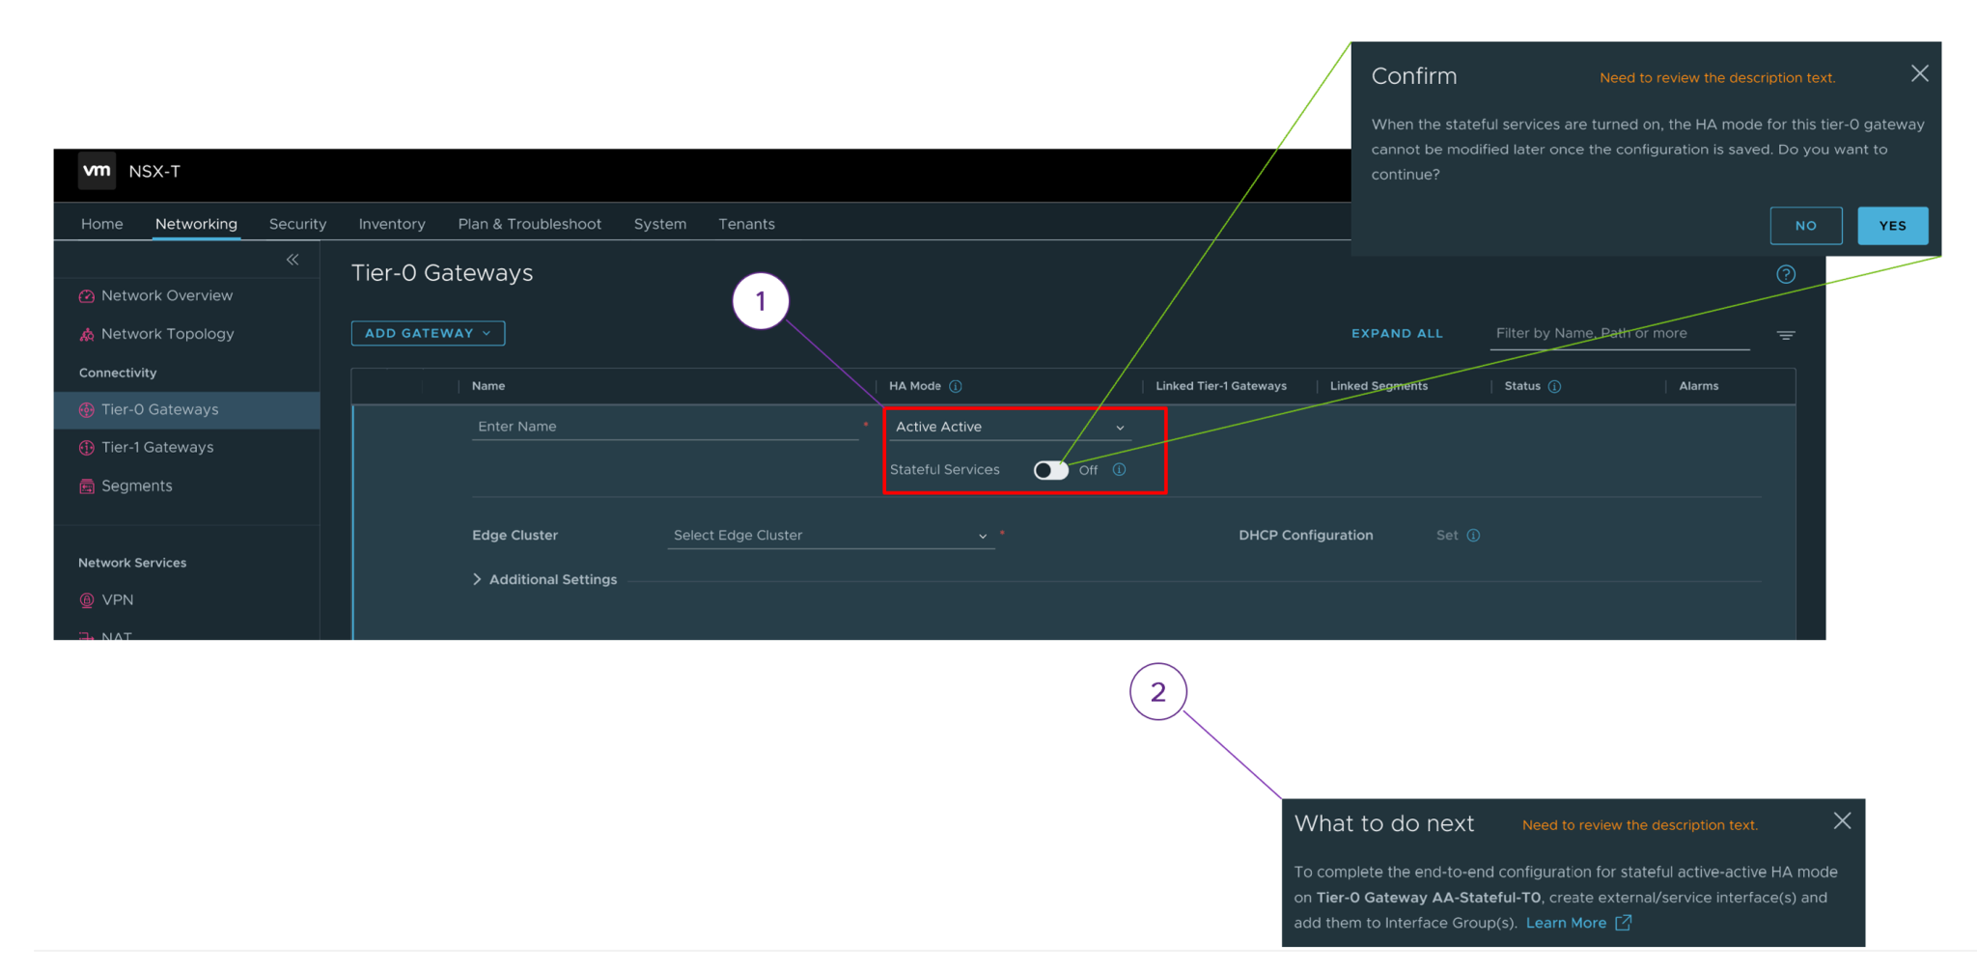This screenshot has width=1977, height=971.
Task: Open Network Topology in sidebar
Action: click(x=166, y=333)
